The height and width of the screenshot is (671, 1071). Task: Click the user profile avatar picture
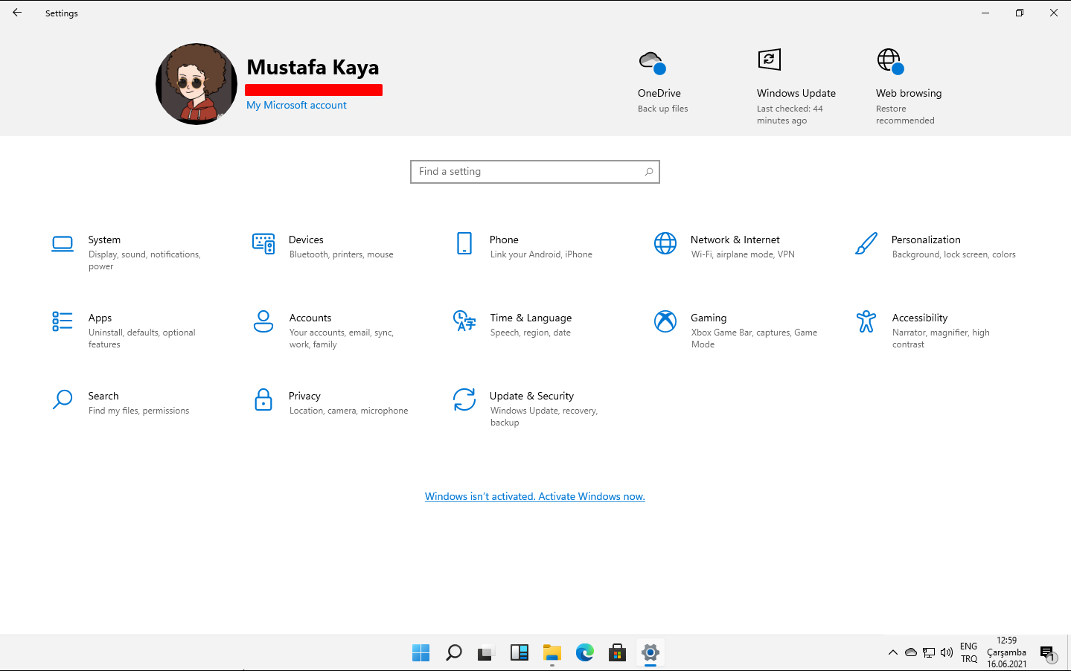coord(196,84)
